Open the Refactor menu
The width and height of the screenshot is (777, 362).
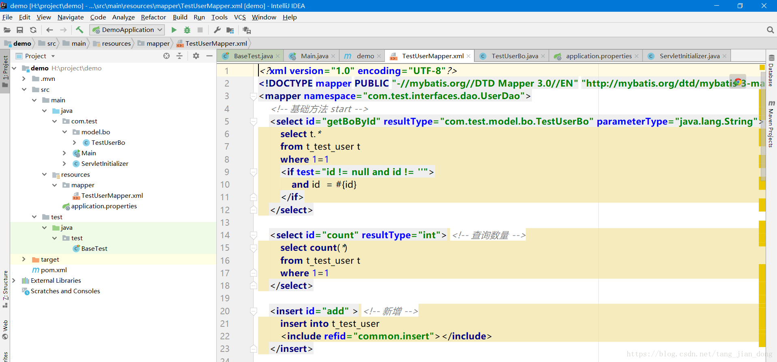click(x=153, y=17)
